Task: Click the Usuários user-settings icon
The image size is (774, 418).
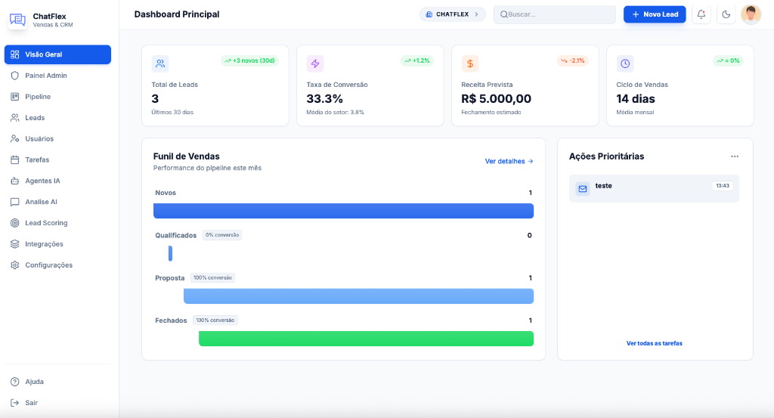Action: 15,138
